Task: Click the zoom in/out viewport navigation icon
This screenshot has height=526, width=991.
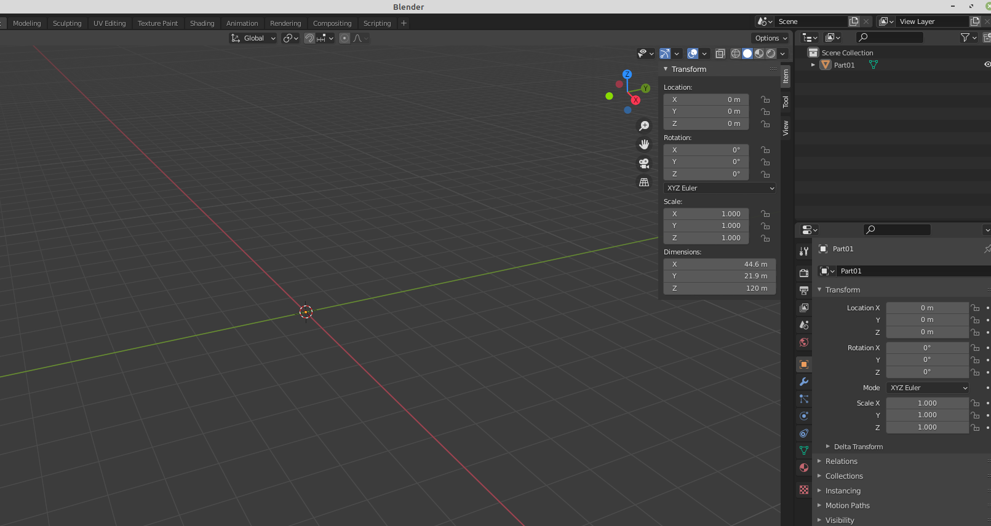Action: tap(644, 126)
